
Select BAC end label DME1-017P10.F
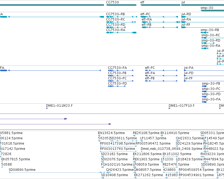181,106
